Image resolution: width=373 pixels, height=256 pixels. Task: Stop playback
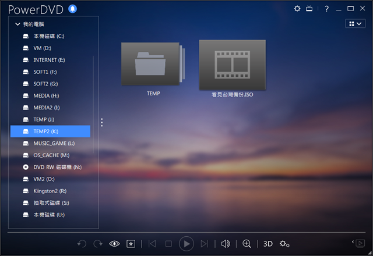click(168, 244)
